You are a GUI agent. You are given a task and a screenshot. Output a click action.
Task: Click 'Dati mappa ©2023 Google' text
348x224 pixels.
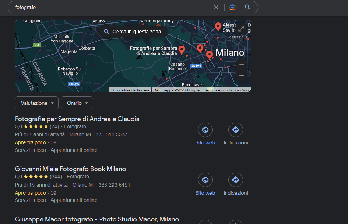click(176, 90)
